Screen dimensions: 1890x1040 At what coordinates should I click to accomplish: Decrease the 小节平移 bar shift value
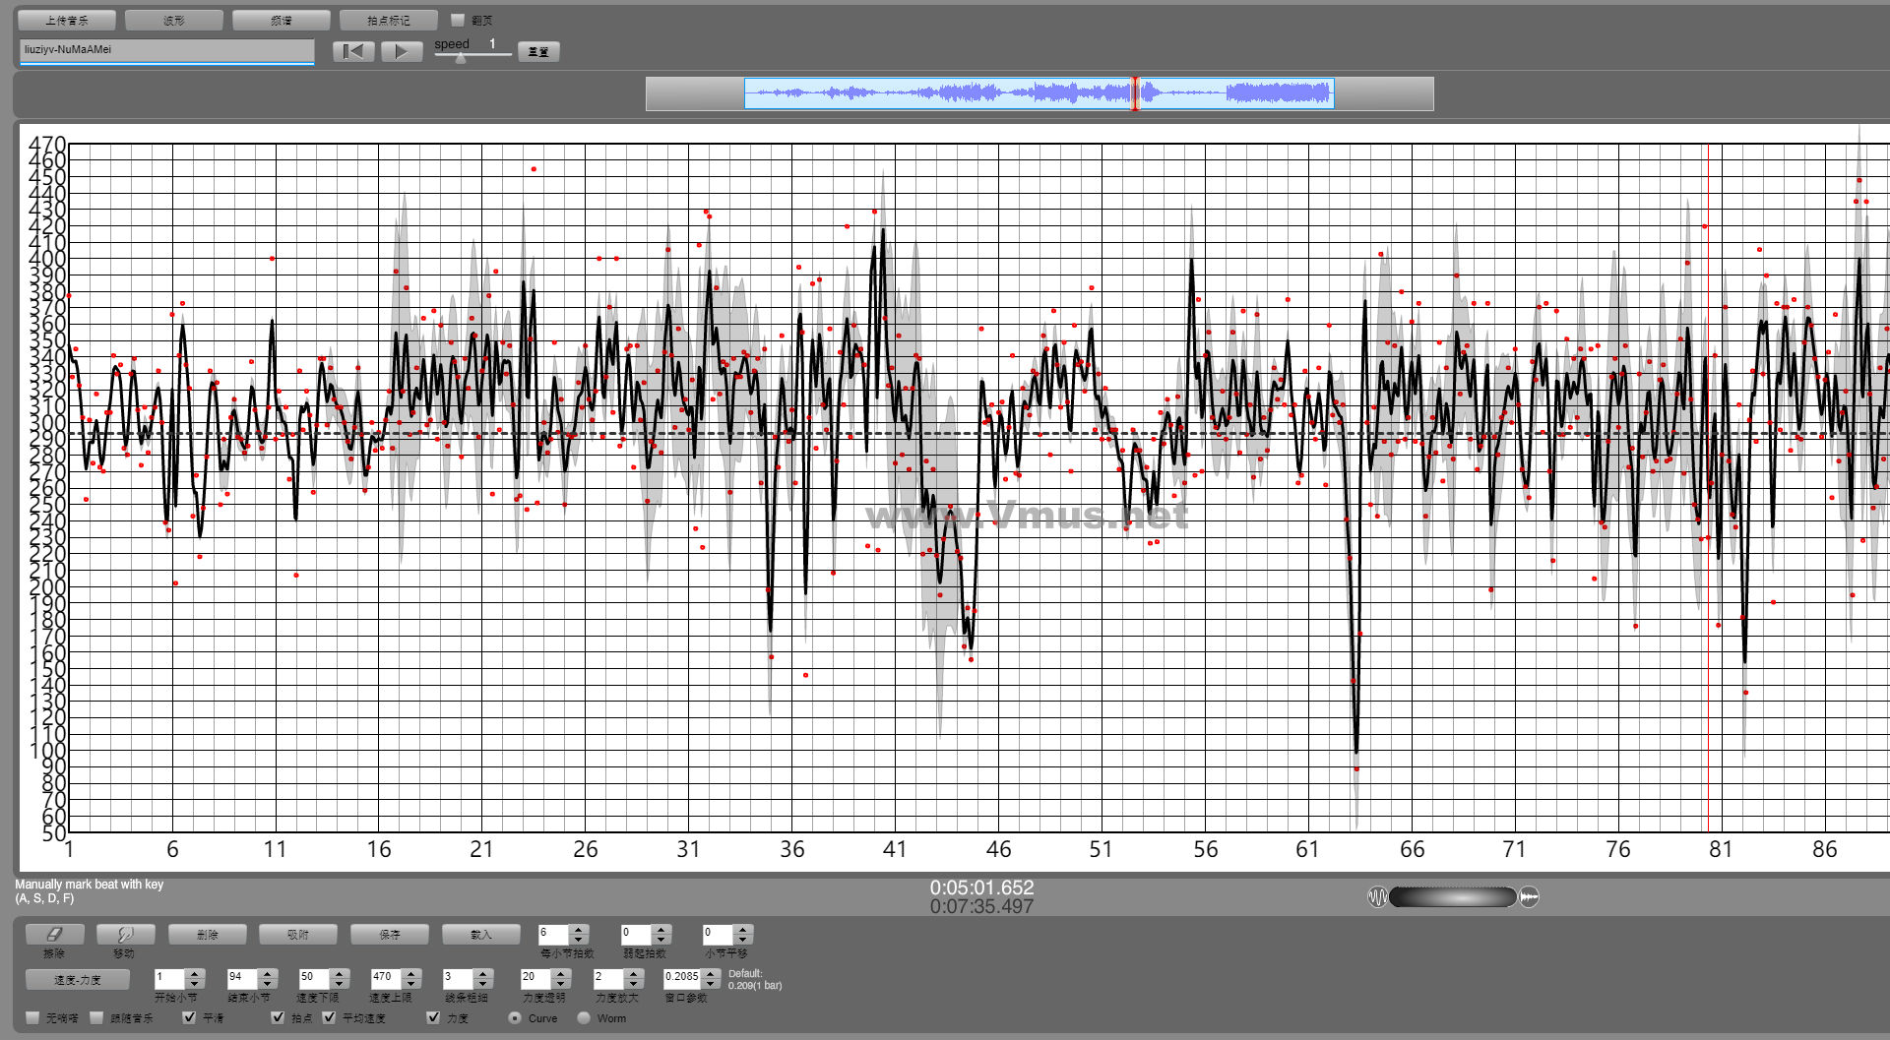744,939
